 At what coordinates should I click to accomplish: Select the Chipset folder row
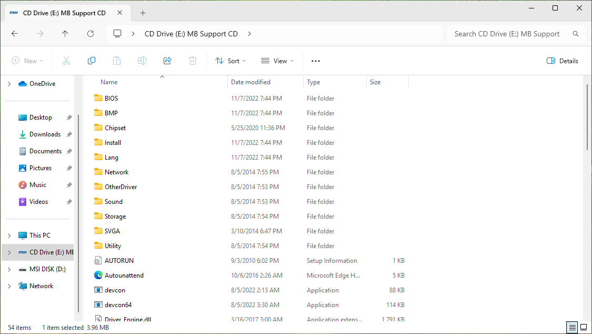coord(249,127)
